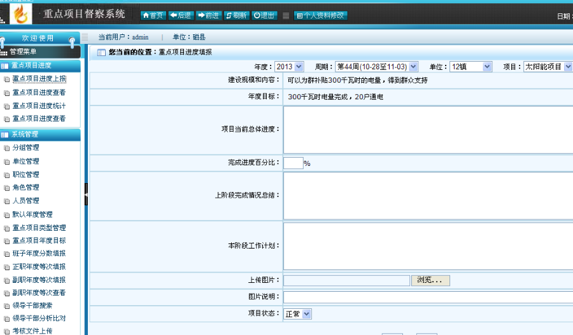Click the 首页 home toolbar button

153,15
